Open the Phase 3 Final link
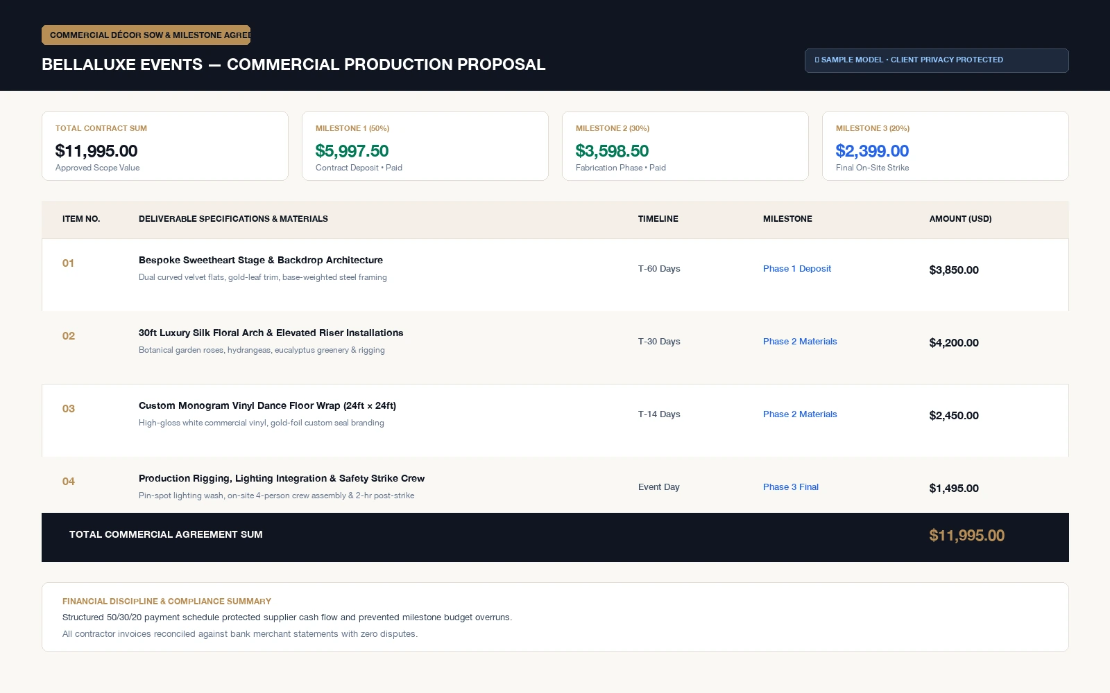The image size is (1110, 693). coord(791,487)
